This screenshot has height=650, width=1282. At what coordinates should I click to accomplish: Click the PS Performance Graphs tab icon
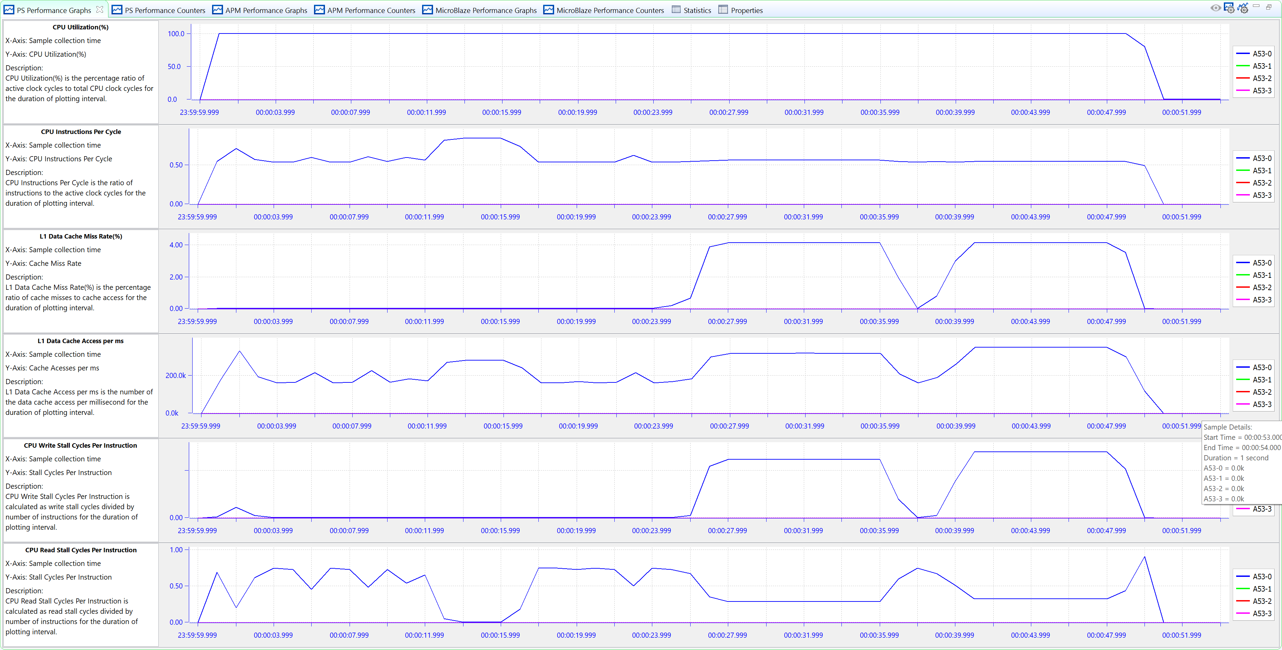pyautogui.click(x=9, y=10)
